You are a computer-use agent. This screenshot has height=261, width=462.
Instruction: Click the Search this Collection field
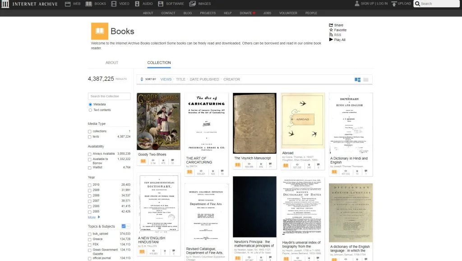[x=109, y=96]
